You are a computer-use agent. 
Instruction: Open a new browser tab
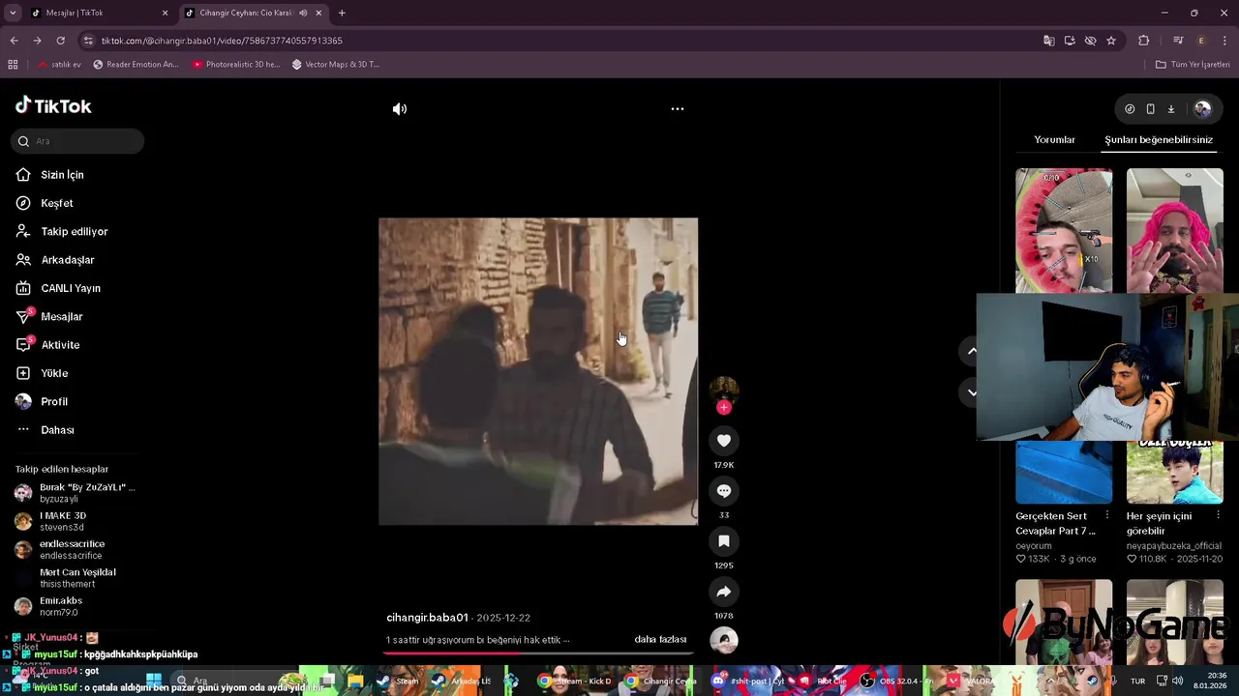[x=342, y=13]
